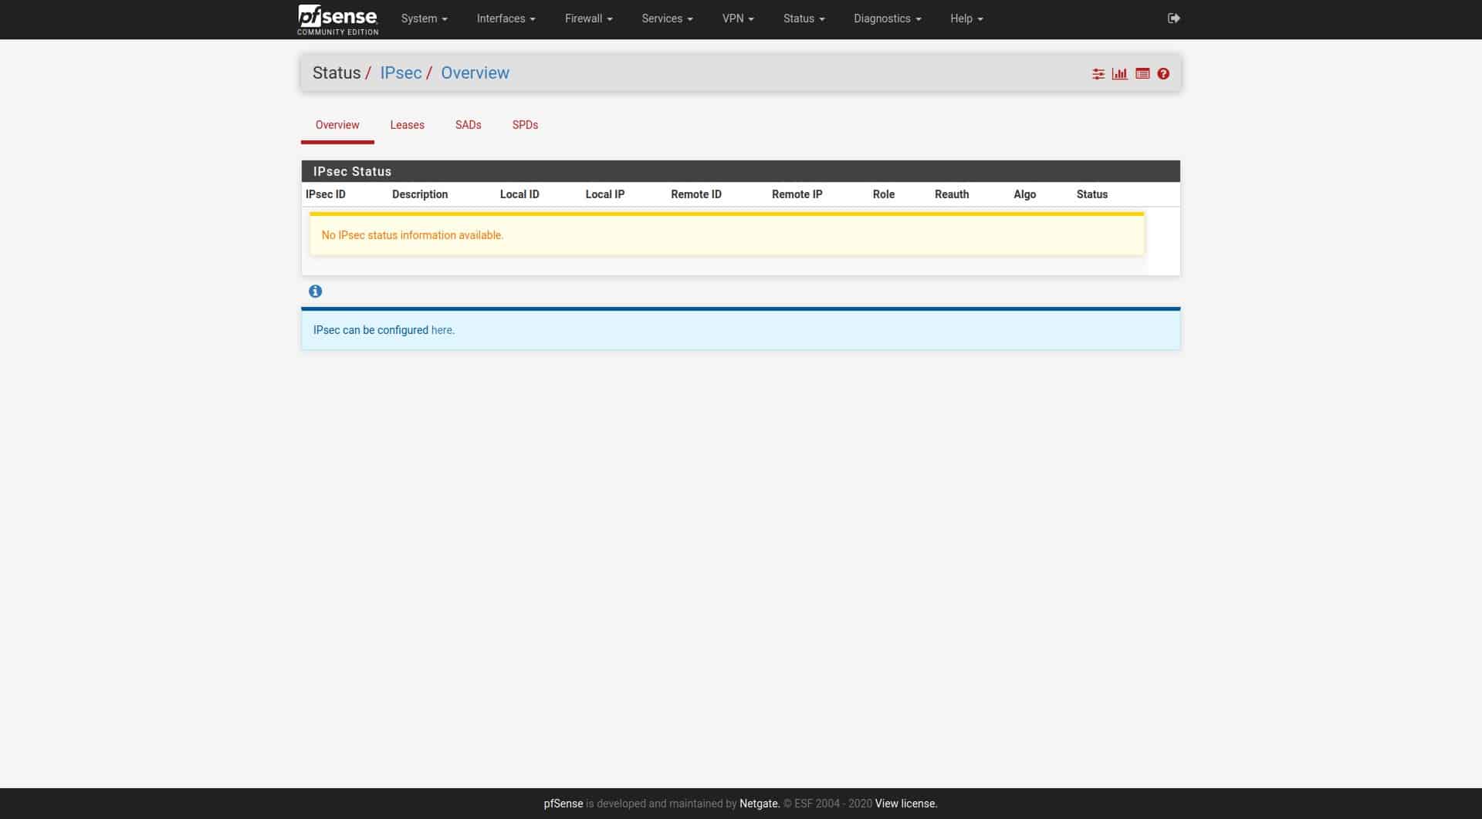Open the related log entries icon
This screenshot has width=1482, height=819.
(x=1142, y=74)
